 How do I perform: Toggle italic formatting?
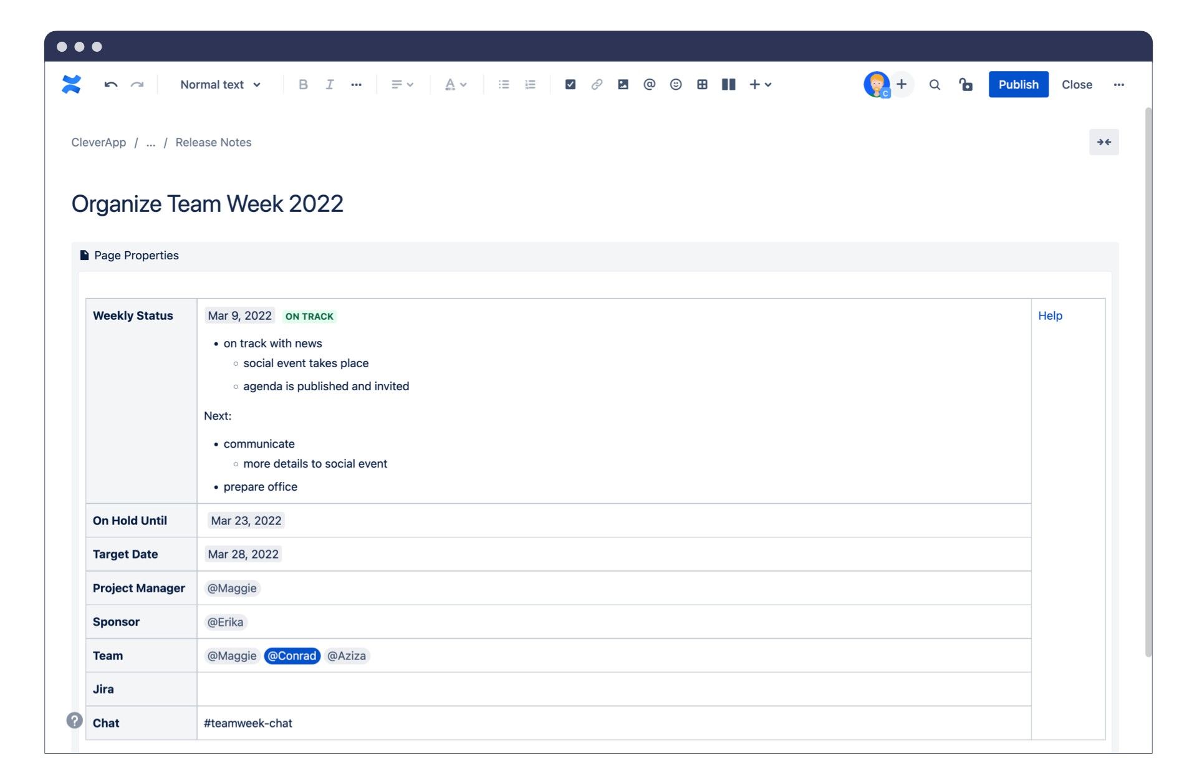329,85
